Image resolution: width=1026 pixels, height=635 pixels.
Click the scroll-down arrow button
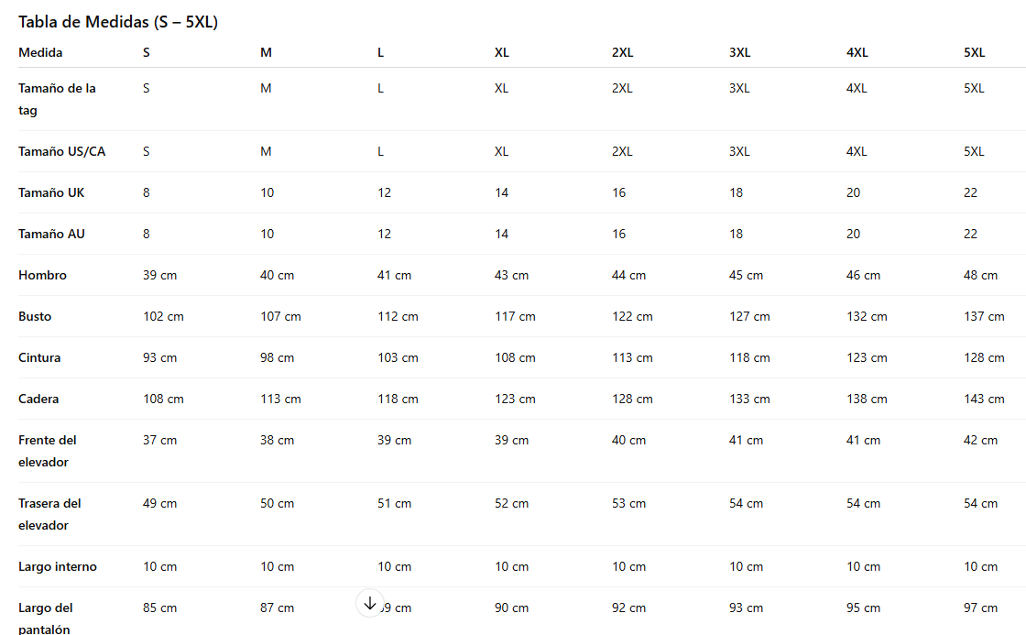coord(369,603)
